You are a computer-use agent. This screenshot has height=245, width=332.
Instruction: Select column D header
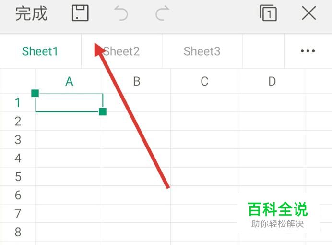pos(272,81)
